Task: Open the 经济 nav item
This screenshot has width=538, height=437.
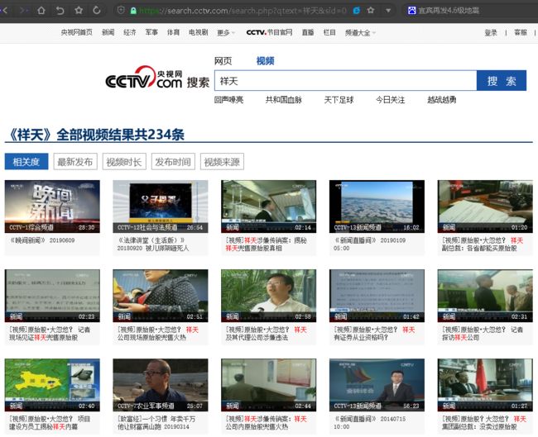Action: tap(130, 32)
